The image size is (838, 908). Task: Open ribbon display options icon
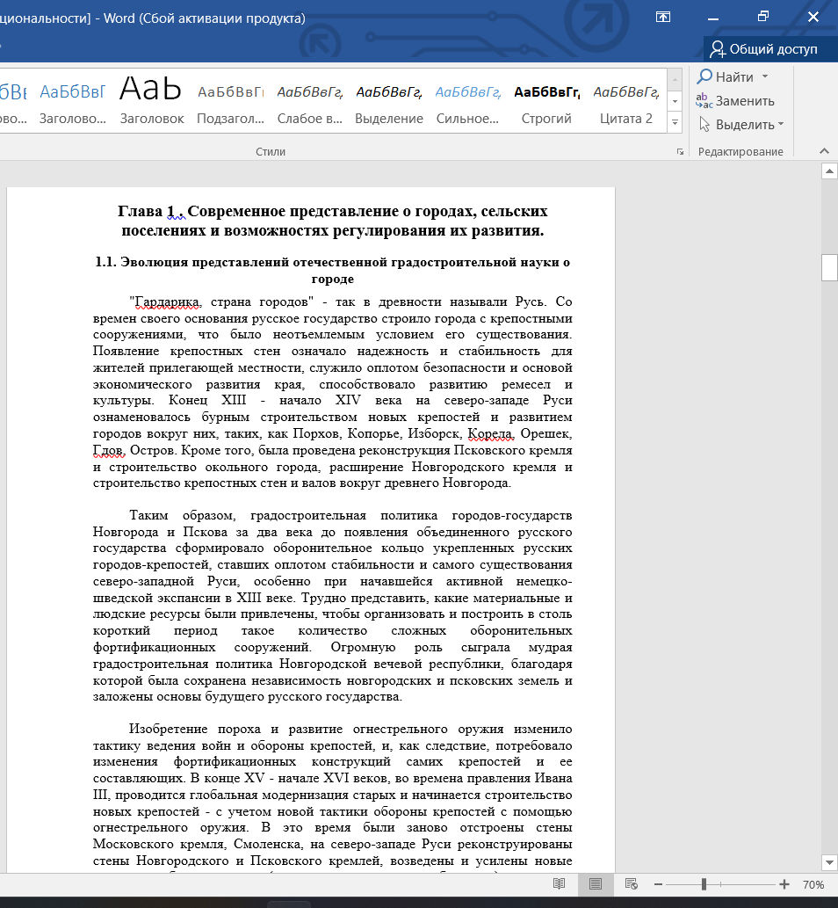click(x=662, y=17)
